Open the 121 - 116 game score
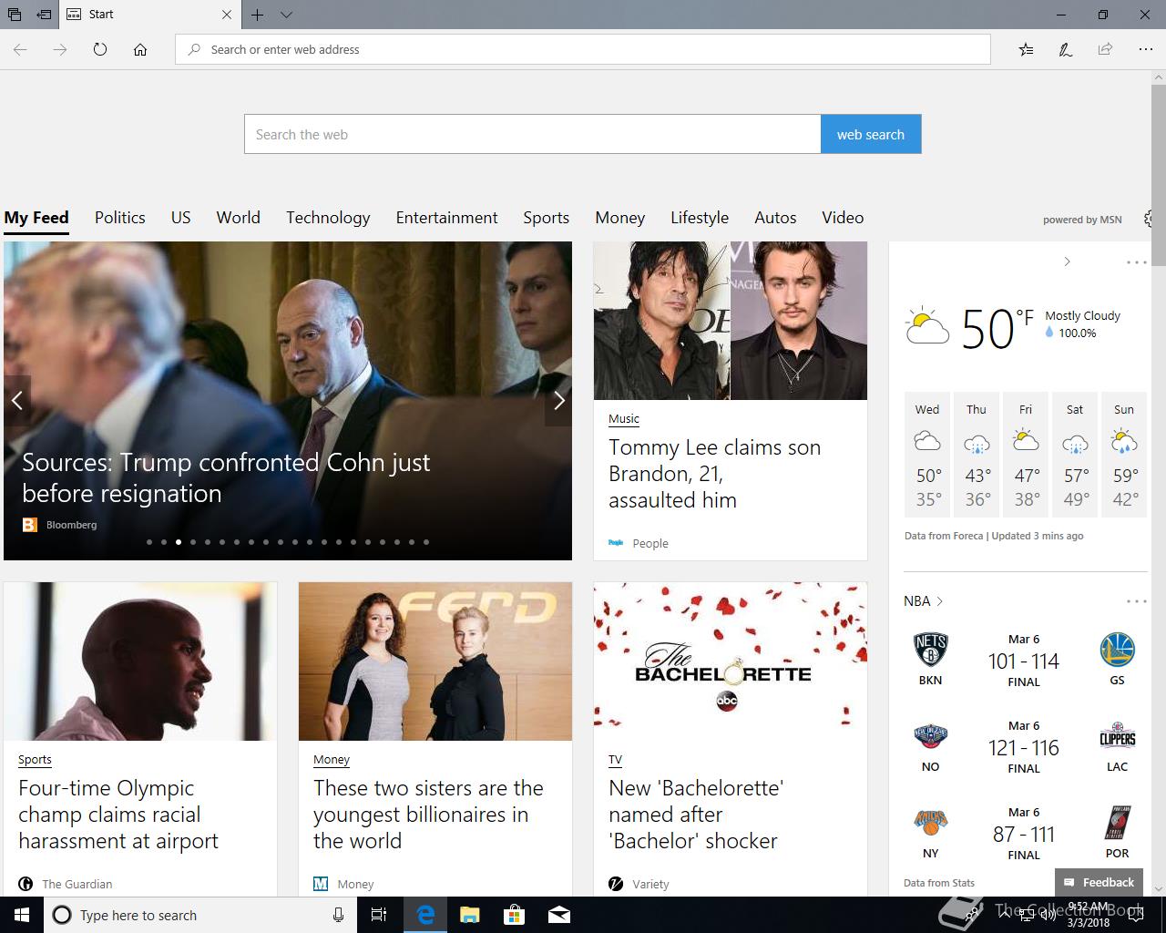The height and width of the screenshot is (933, 1166). tap(1024, 748)
